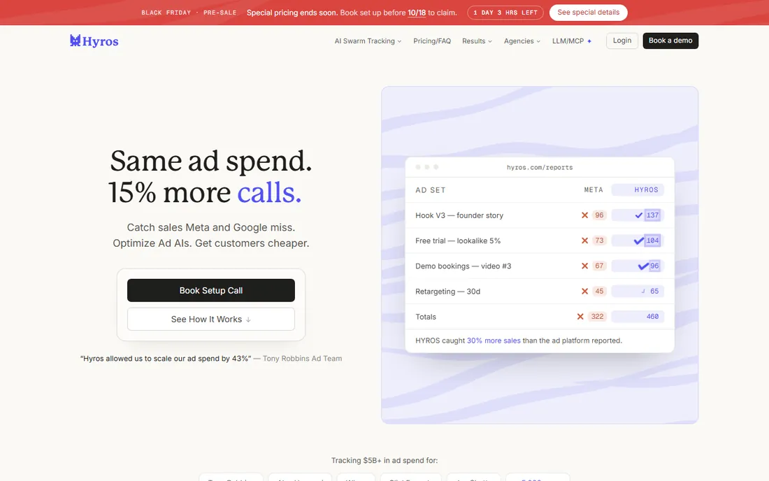Click the checkmark beside Free trial 104
This screenshot has width=769, height=481.
pos(638,240)
